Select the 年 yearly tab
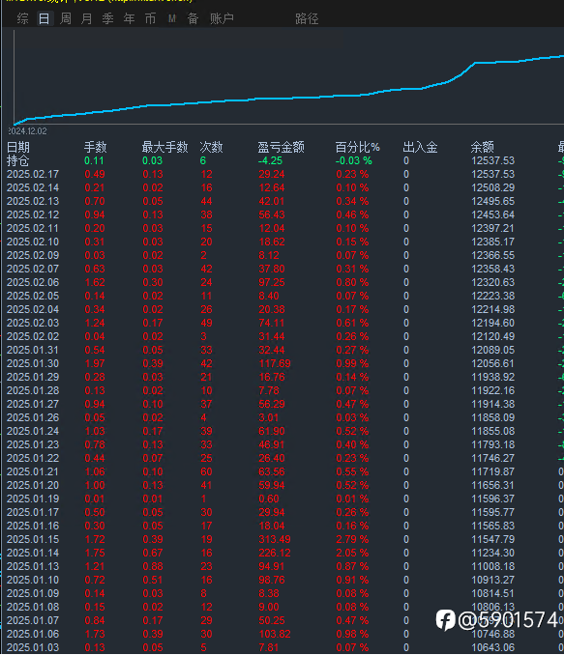The width and height of the screenshot is (564, 655). point(130,18)
